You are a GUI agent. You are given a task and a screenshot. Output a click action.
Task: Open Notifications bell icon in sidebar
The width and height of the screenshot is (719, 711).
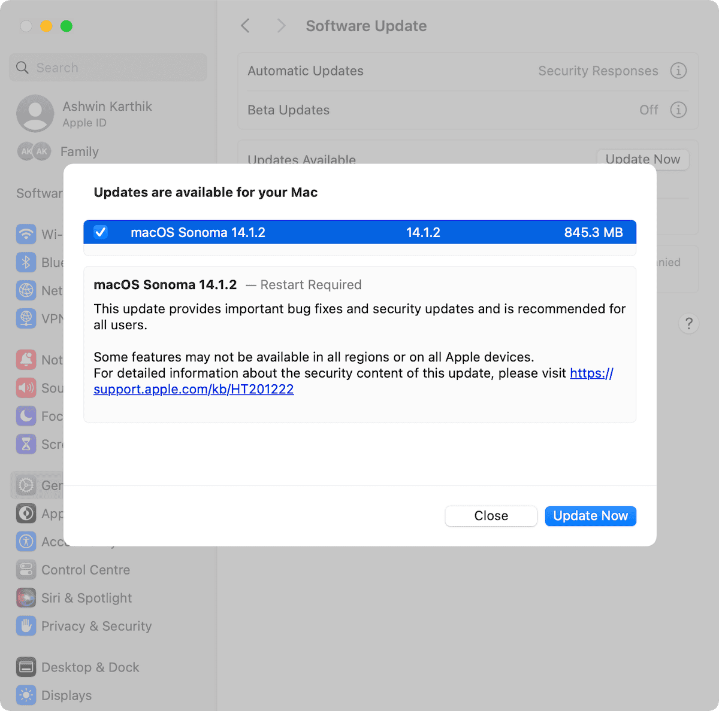(x=26, y=360)
